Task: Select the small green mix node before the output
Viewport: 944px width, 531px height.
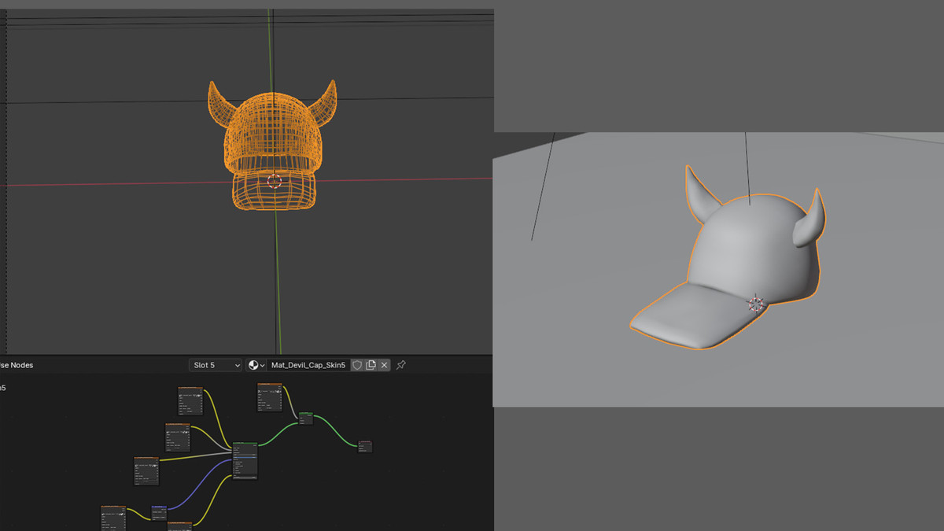Action: [x=306, y=418]
